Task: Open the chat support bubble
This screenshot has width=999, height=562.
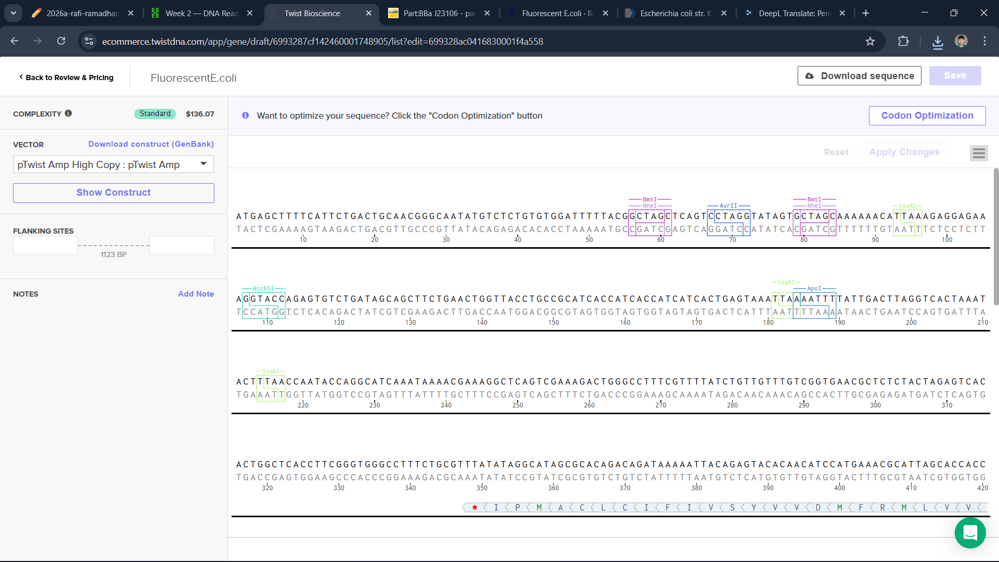Action: pyautogui.click(x=970, y=533)
